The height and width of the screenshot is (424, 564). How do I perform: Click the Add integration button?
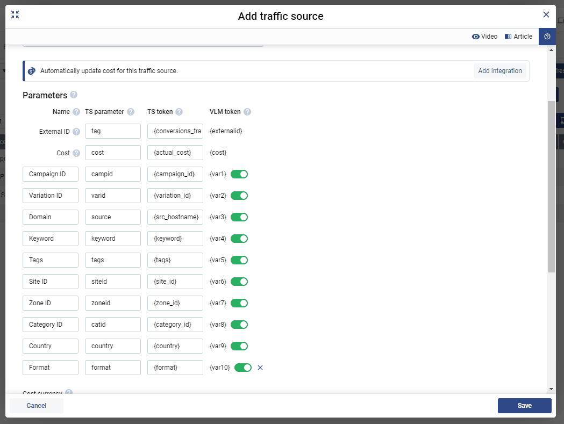click(x=500, y=71)
